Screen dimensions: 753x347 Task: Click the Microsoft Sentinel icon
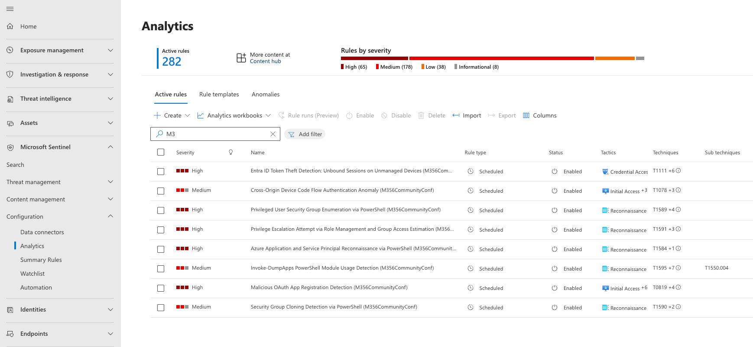(x=10, y=147)
